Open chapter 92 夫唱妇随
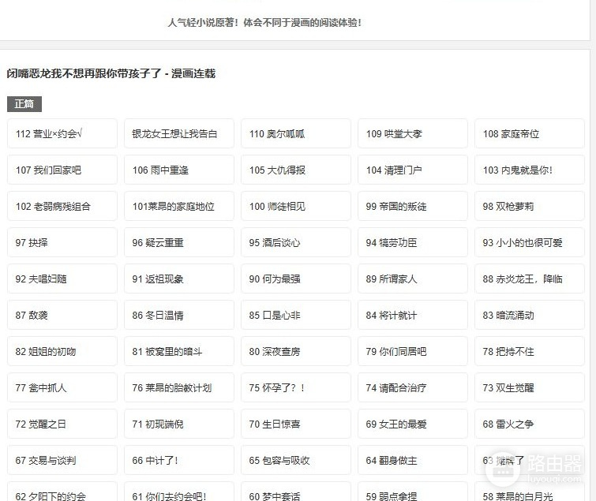The width and height of the screenshot is (596, 501). [x=62, y=279]
